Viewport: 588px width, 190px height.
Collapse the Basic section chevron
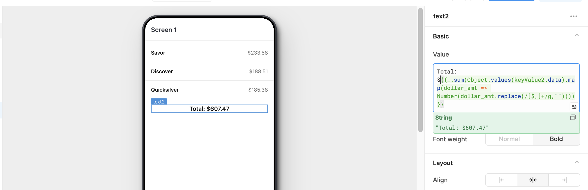[577, 35]
